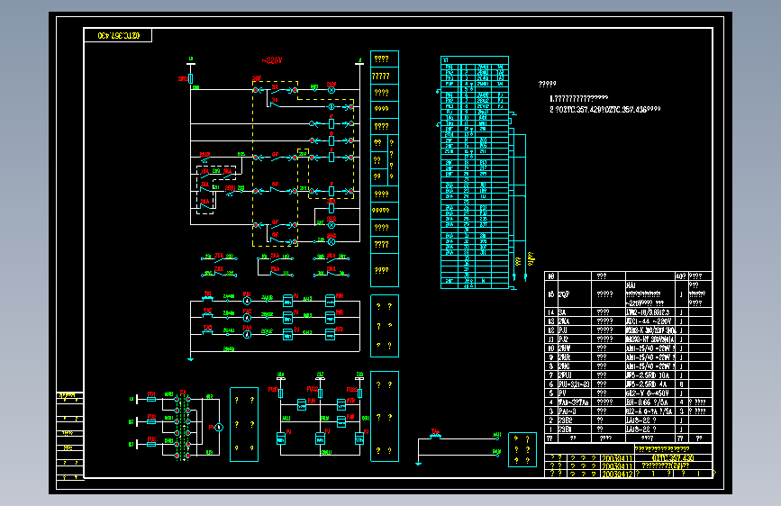
Task: Select the 2HG indicator lamp symbol
Action: tap(331, 241)
